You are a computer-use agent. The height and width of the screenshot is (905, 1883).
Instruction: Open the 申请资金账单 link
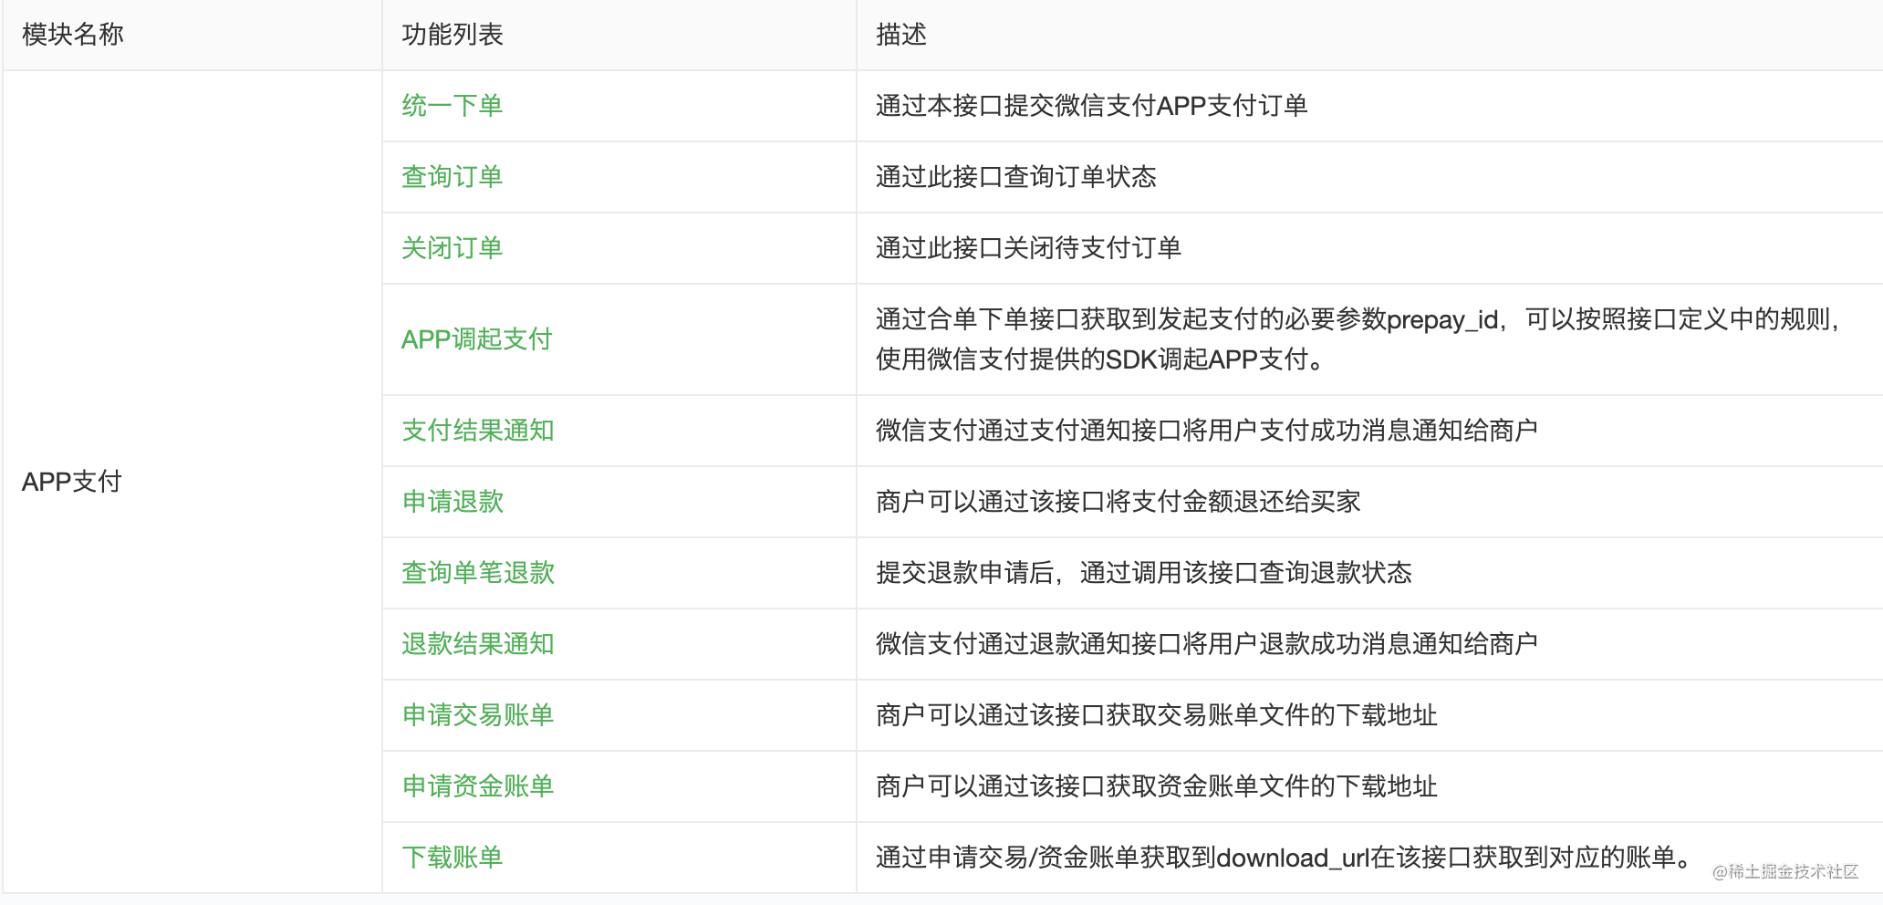pyautogui.click(x=478, y=786)
